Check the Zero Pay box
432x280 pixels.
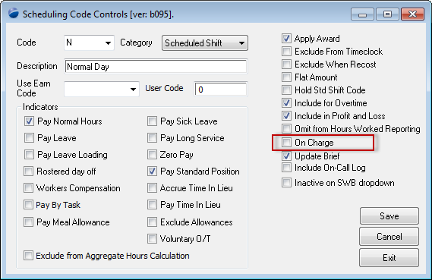click(x=152, y=155)
